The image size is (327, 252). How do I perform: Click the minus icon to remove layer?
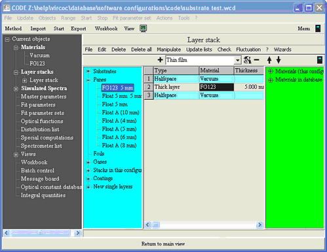coord(257,60)
